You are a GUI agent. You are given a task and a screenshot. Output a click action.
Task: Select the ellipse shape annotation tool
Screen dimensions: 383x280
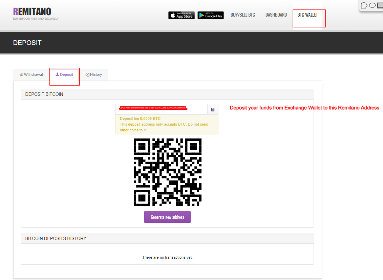(372, 5)
